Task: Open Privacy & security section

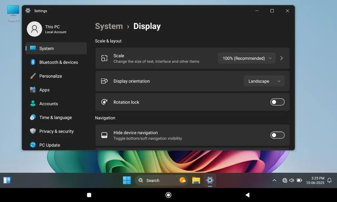Action: (x=56, y=131)
